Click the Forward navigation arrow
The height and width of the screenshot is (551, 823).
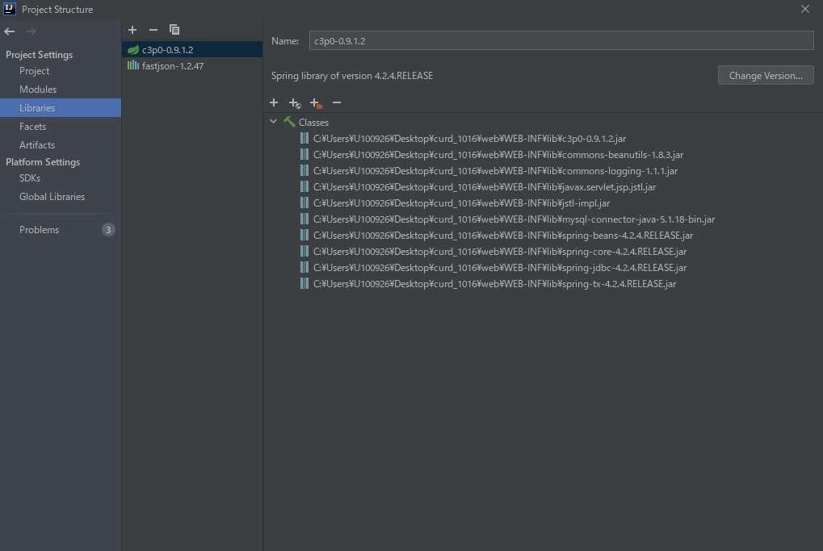(31, 31)
